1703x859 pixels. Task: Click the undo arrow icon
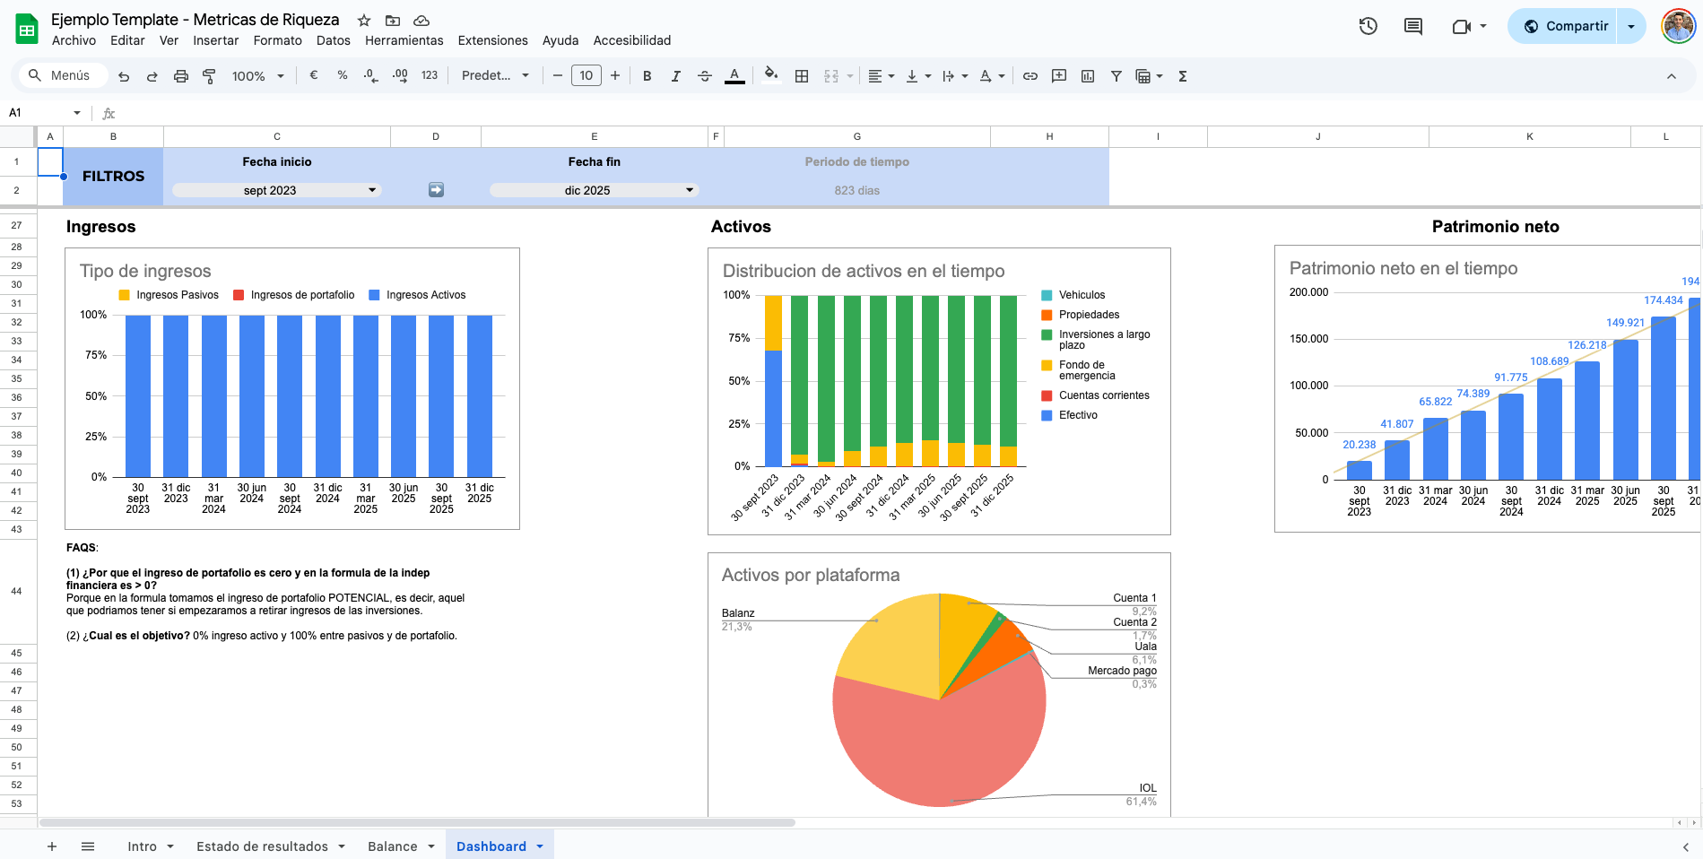[x=124, y=76]
